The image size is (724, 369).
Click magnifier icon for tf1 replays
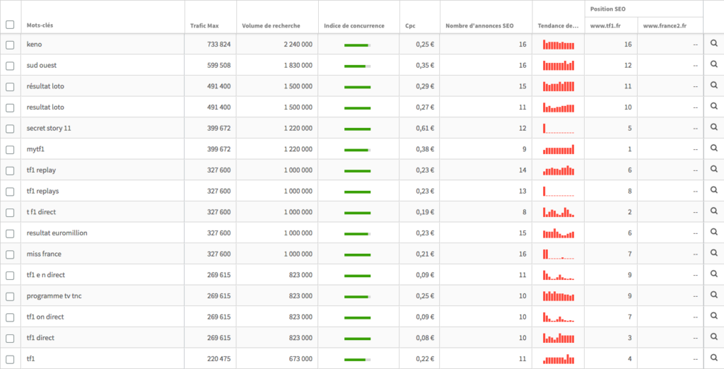[713, 190]
